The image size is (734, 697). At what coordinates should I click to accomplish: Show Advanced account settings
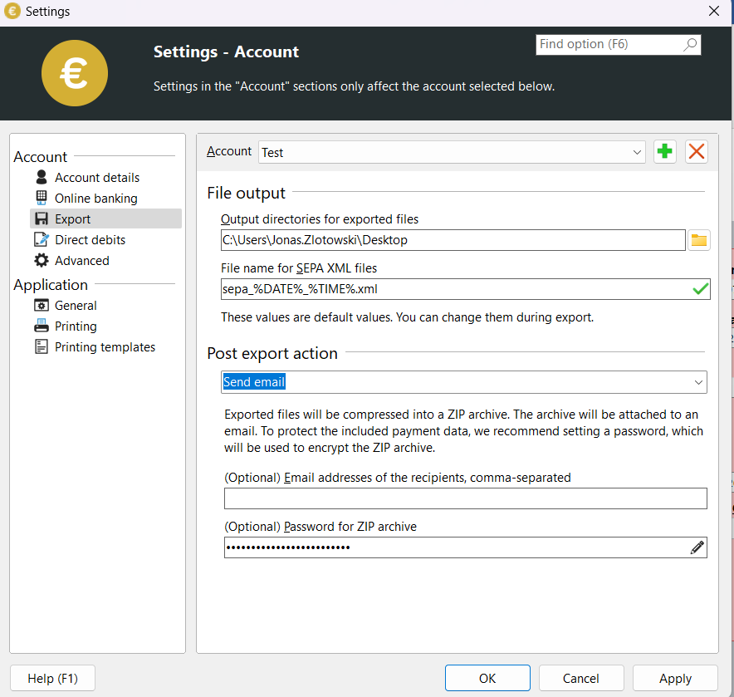[82, 260]
